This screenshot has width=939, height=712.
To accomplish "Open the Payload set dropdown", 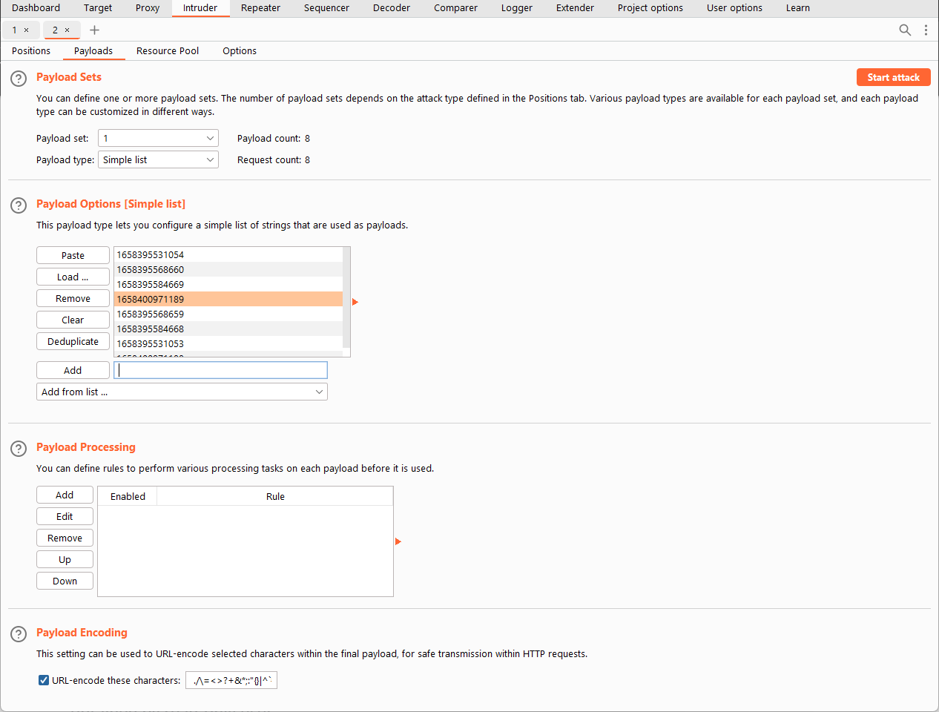I will click(158, 138).
